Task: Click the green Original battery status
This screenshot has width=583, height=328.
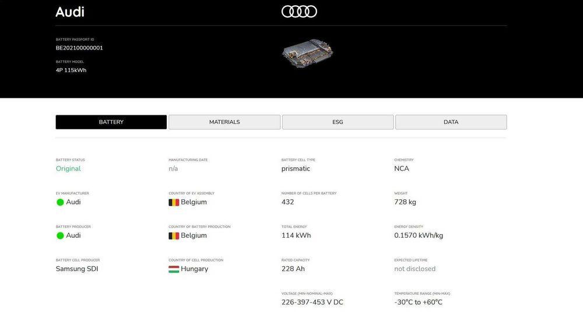Action: (x=68, y=169)
